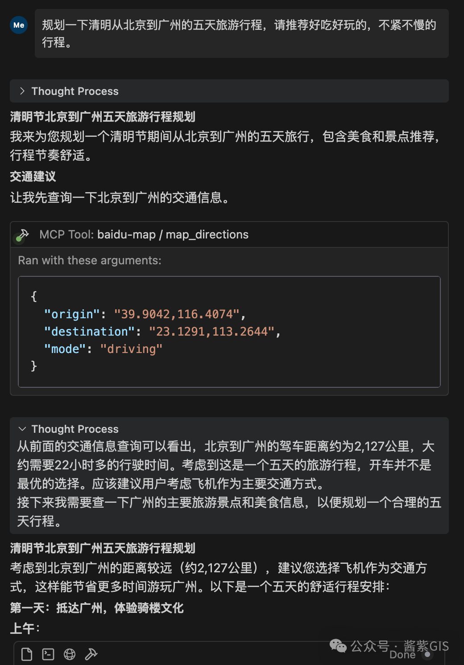
Task: Click the "origin" coordinates value
Action: (177, 314)
